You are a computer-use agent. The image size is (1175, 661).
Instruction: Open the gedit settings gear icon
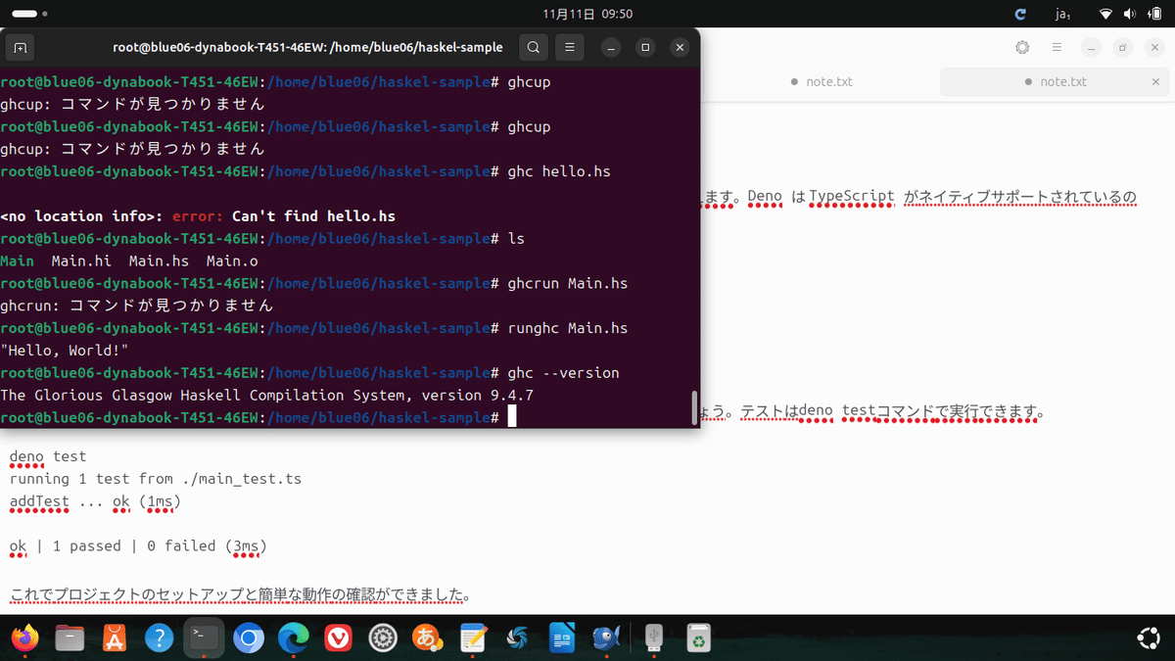[1022, 47]
